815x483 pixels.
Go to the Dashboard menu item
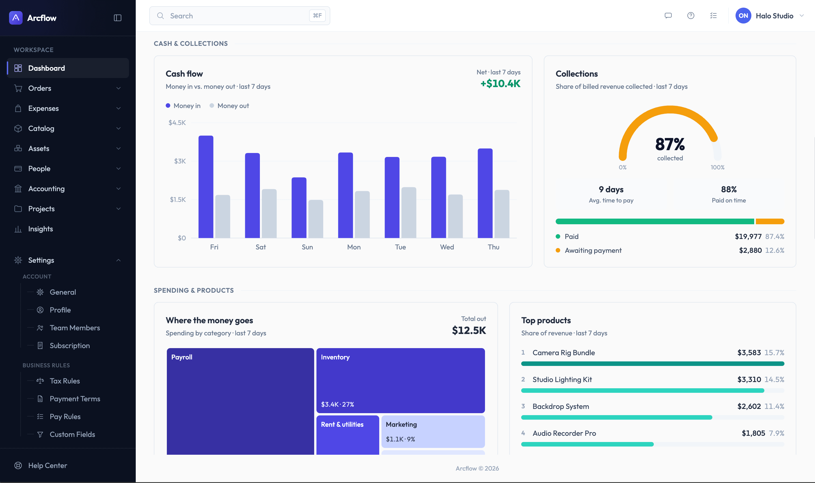point(68,68)
